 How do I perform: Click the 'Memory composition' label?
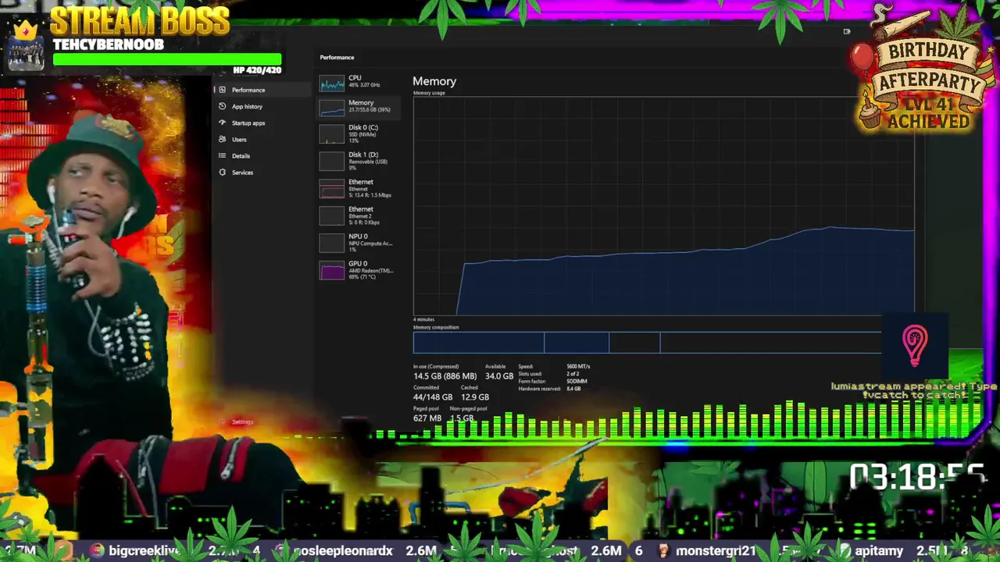(x=436, y=328)
